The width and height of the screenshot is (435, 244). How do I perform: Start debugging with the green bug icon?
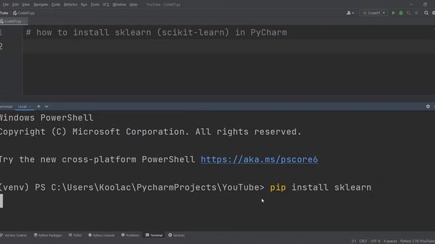[x=401, y=13]
